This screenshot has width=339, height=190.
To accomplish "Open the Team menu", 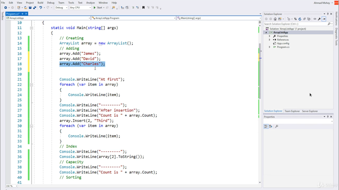I will 61,3.
